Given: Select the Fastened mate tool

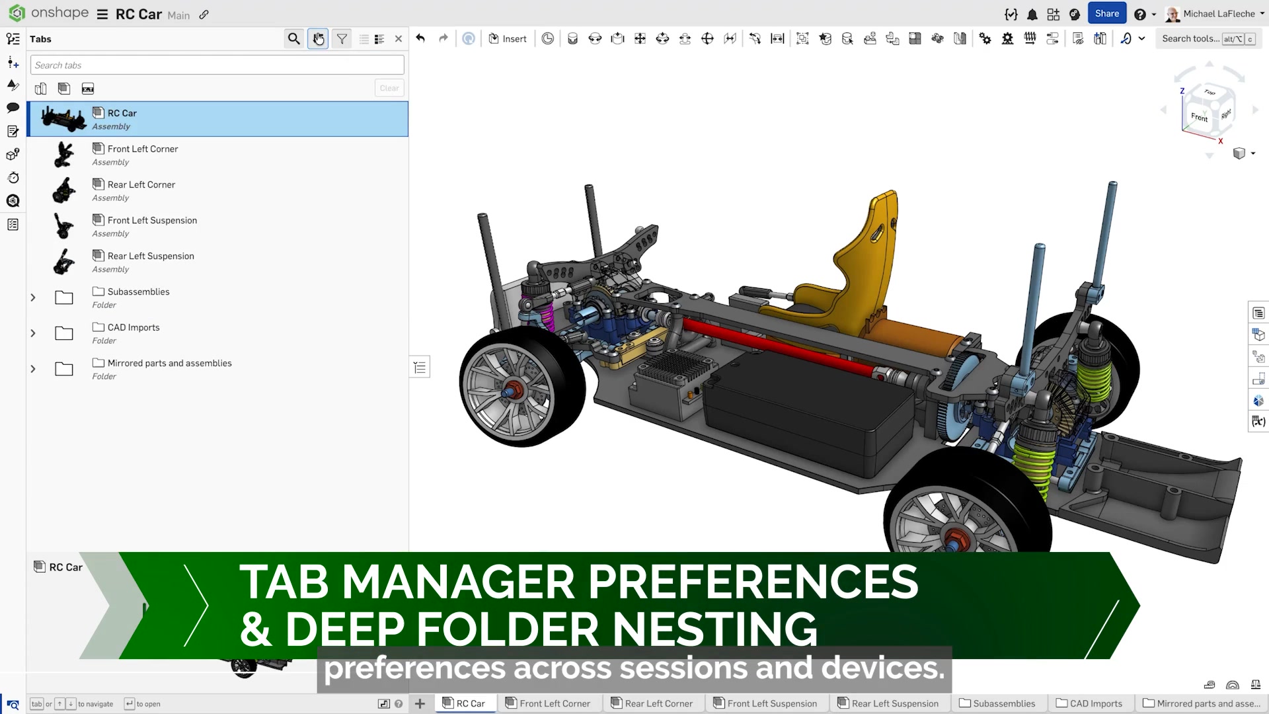Looking at the screenshot, I should pos(573,38).
